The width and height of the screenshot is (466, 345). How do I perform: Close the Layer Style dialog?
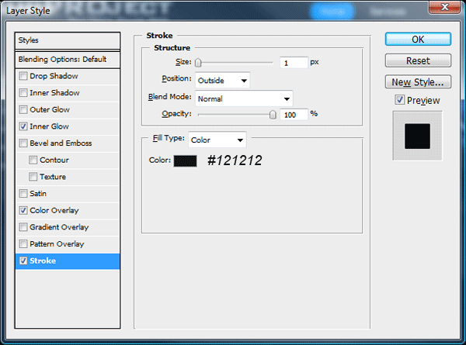pos(445,7)
